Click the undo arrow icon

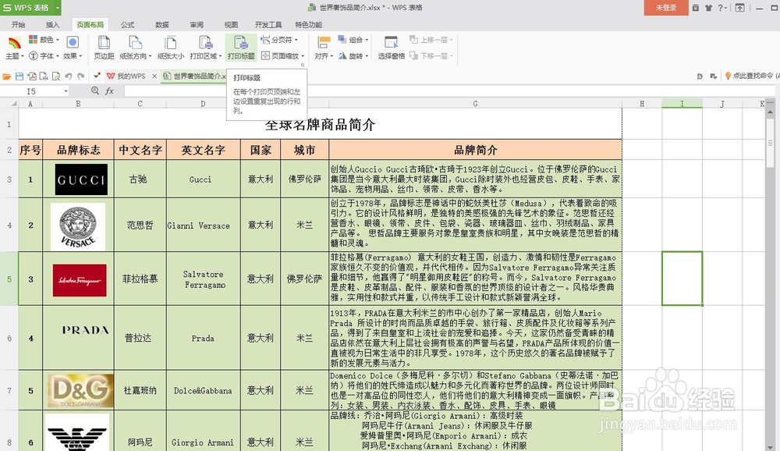pyautogui.click(x=68, y=76)
